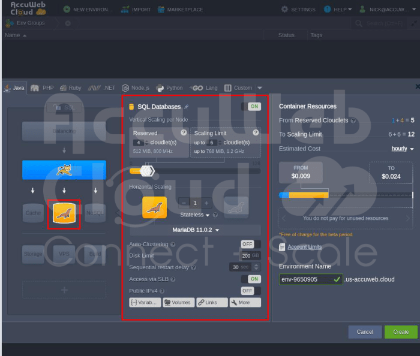This screenshot has width=420, height=356.
Task: Click the AccuWeb Cloud logo
Action: 28,8
